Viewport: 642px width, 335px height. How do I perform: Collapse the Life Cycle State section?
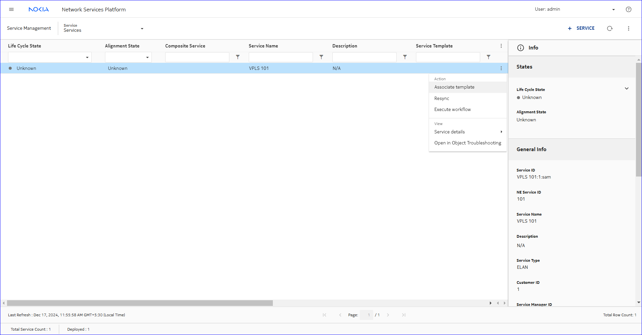pyautogui.click(x=627, y=88)
